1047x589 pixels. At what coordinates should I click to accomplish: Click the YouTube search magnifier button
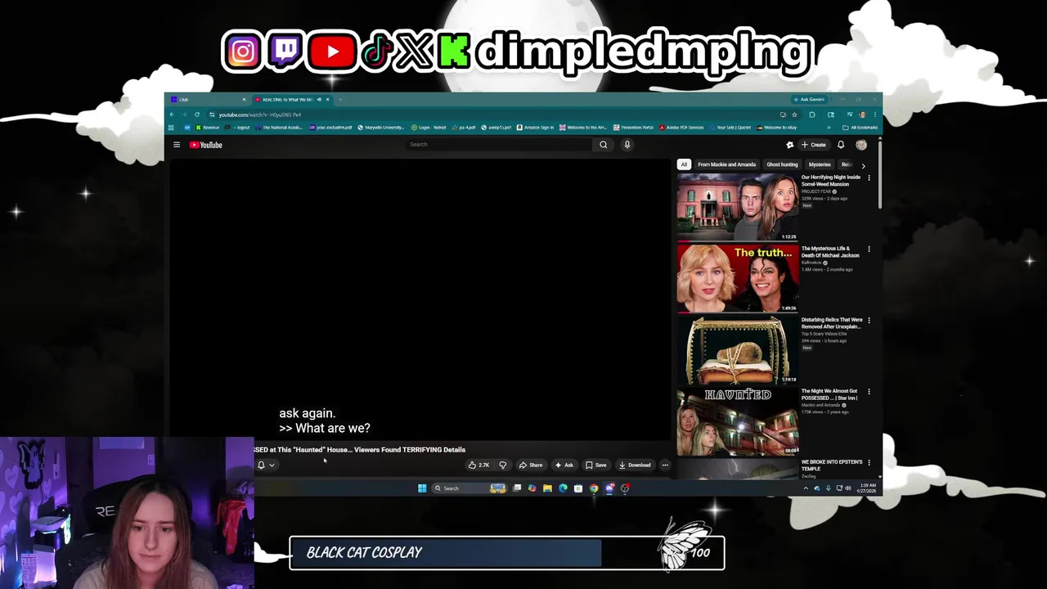(604, 145)
